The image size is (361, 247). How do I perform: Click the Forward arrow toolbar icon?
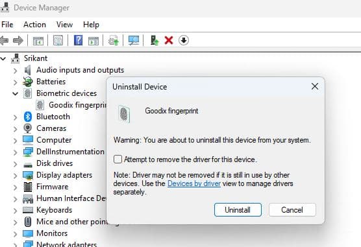(x=18, y=41)
